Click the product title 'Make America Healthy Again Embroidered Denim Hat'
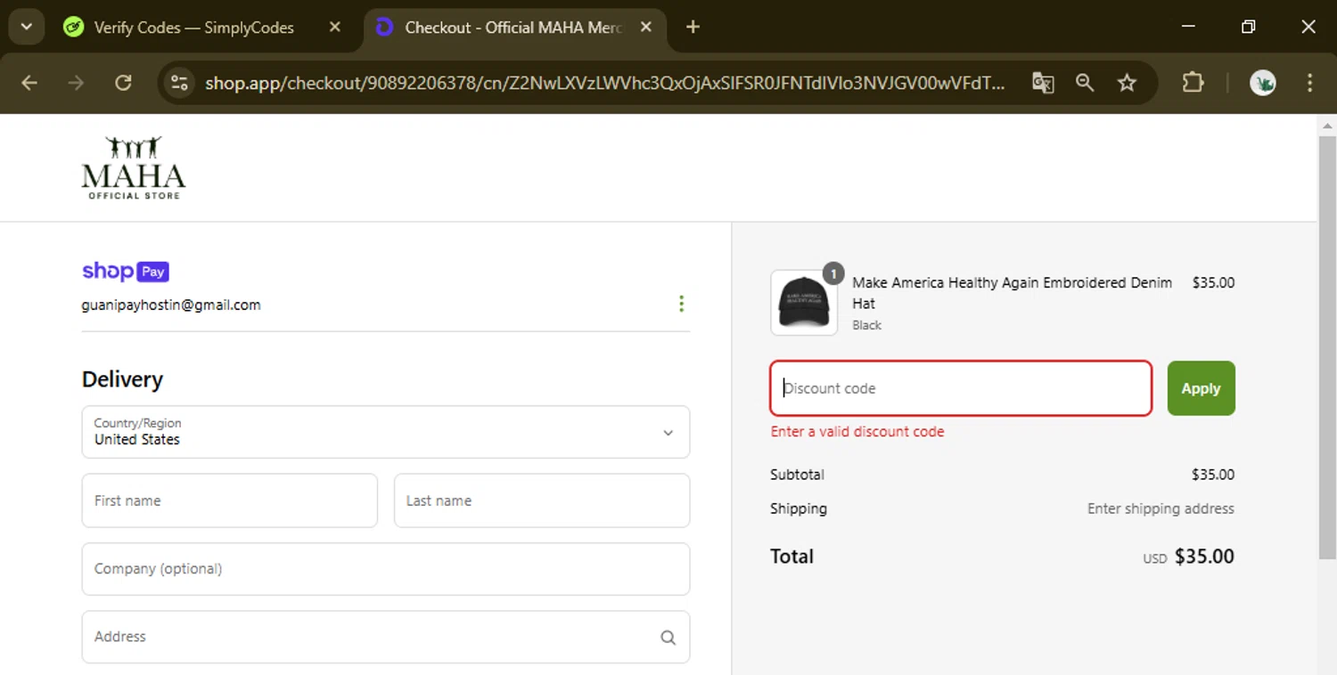Image resolution: width=1337 pixels, height=675 pixels. pyautogui.click(x=1013, y=293)
